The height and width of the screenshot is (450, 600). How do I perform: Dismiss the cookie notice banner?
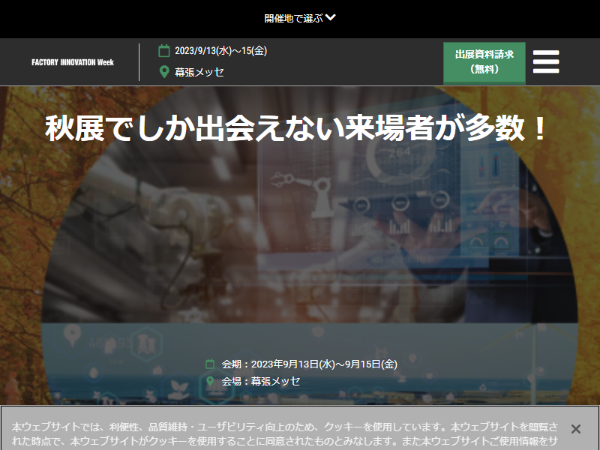(x=575, y=429)
